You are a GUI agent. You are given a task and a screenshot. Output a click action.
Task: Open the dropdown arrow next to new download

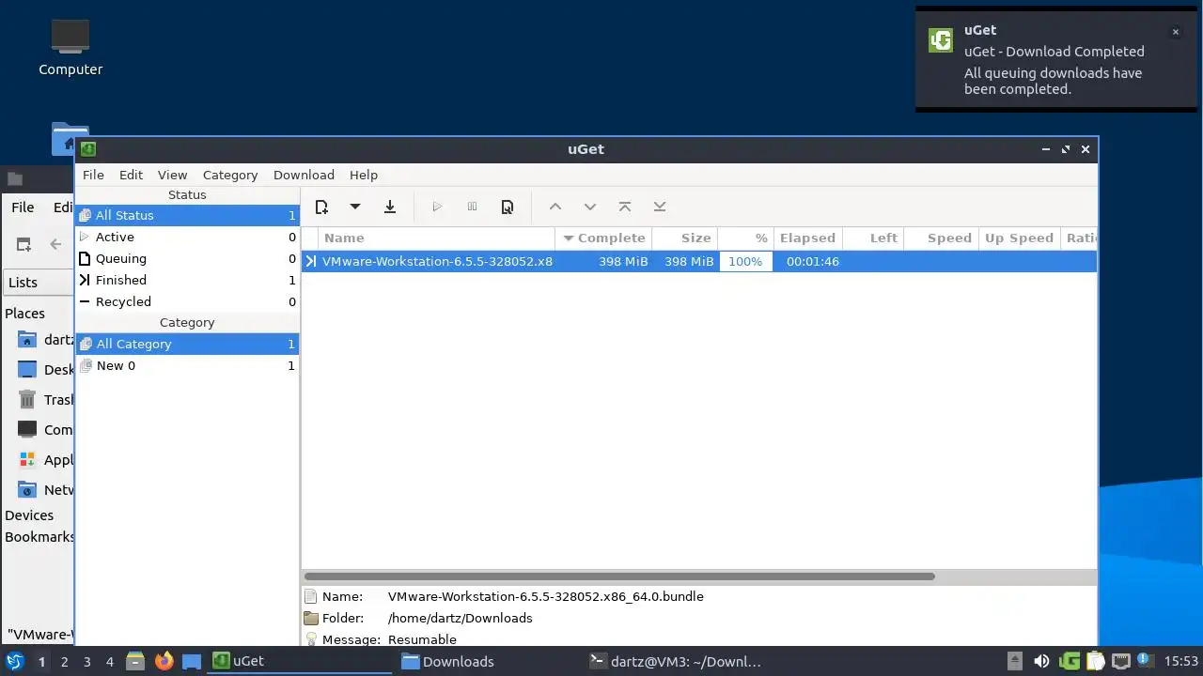(355, 207)
